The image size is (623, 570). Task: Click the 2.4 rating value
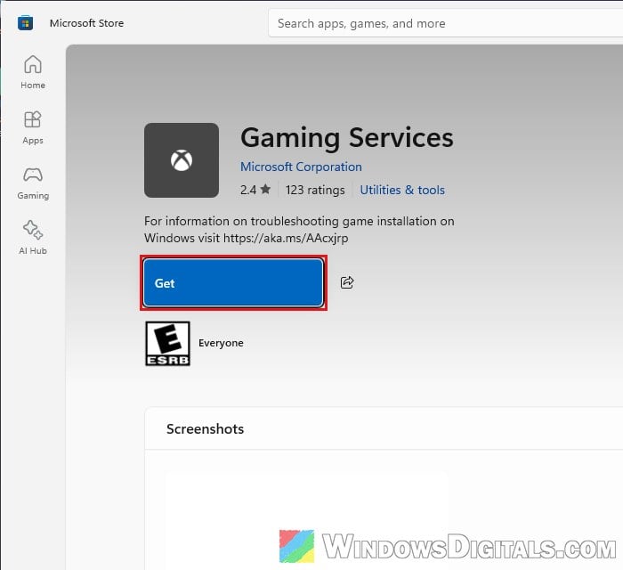click(248, 190)
